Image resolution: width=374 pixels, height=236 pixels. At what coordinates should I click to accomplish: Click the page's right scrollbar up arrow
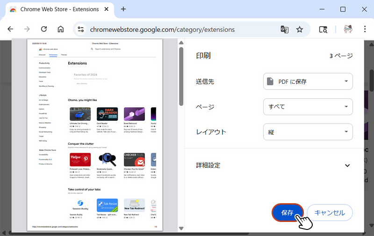click(x=371, y=44)
